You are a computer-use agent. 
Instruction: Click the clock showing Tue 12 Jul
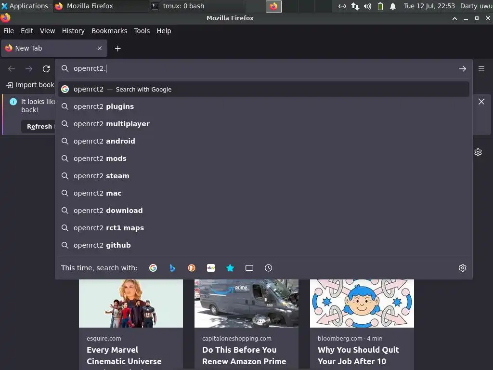(429, 6)
